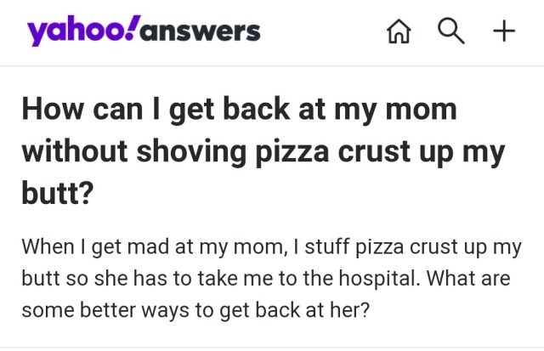
Task: Tap the plus icon to ask a question
Action: [x=504, y=31]
